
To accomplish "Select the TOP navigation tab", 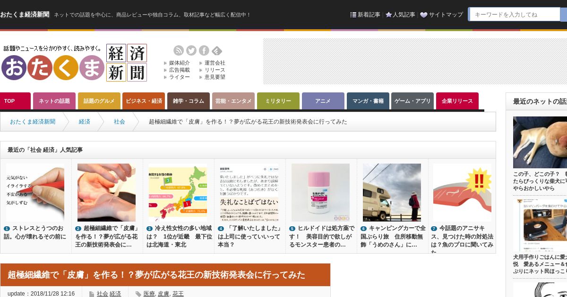I will coord(15,101).
